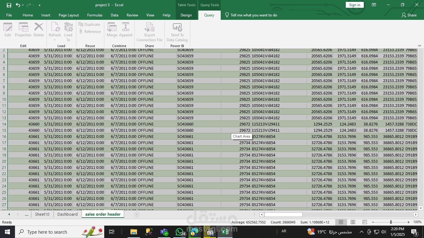
Task: Click the Sign in button
Action: coord(354,5)
